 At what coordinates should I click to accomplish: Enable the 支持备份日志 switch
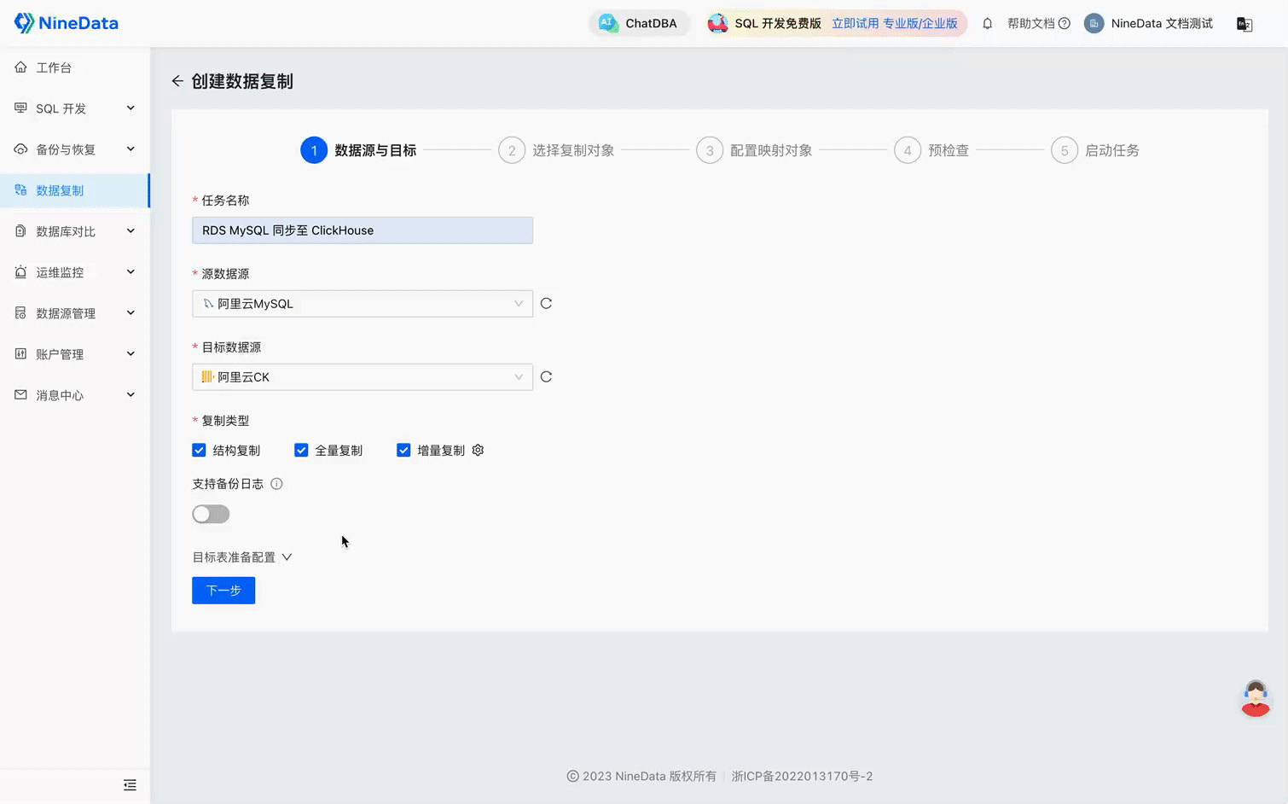click(x=211, y=514)
